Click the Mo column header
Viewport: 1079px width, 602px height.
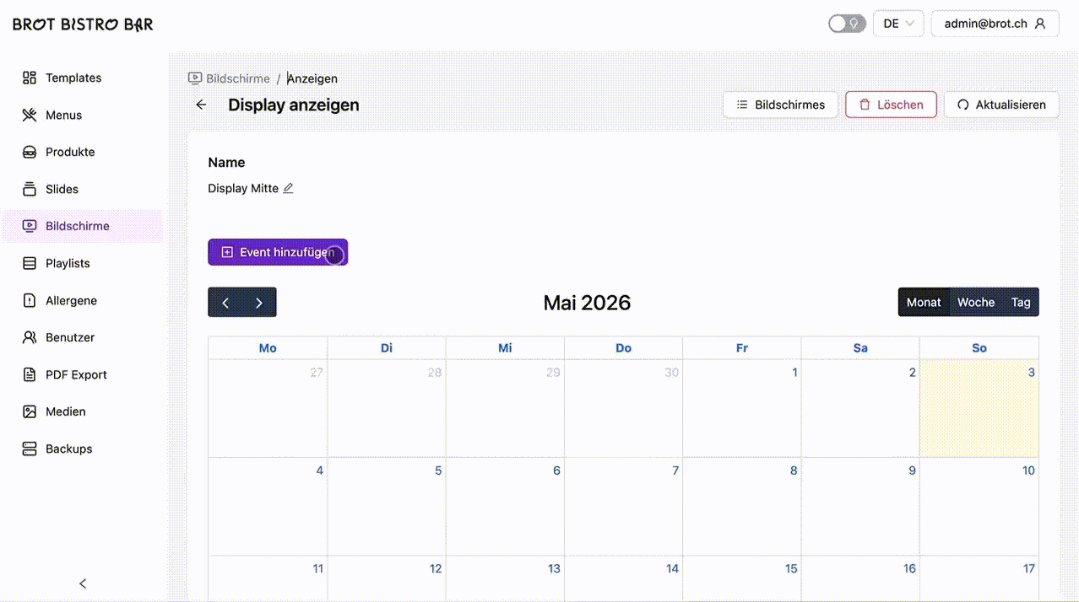click(268, 347)
